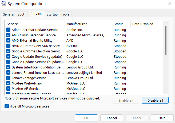This screenshot has height=123, width=175.
Task: Click the Cancel button
Action: point(112,118)
